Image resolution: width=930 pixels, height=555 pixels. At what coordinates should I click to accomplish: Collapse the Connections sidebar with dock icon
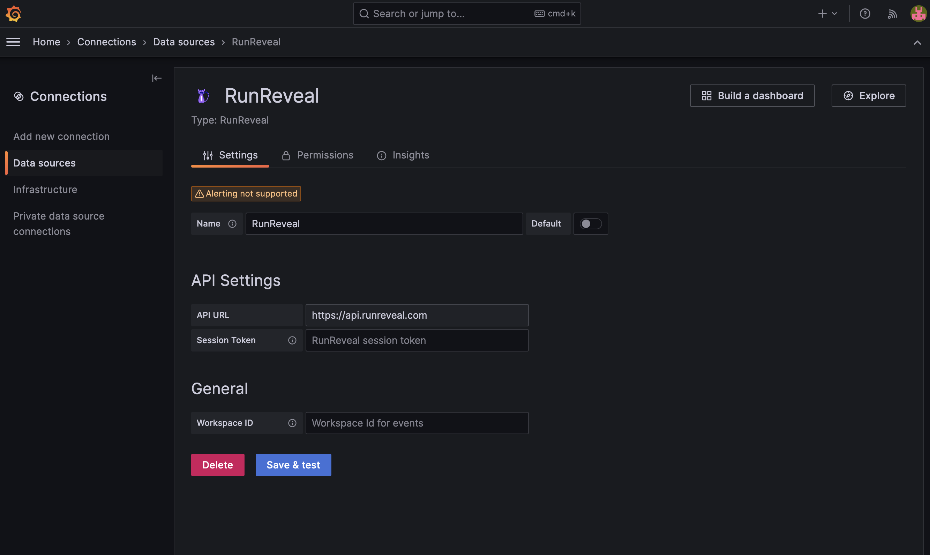click(x=157, y=78)
